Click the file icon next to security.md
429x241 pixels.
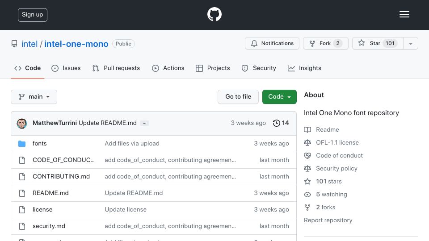coord(22,226)
